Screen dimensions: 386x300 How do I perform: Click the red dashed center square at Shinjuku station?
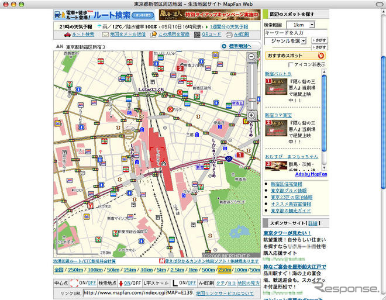[157, 155]
